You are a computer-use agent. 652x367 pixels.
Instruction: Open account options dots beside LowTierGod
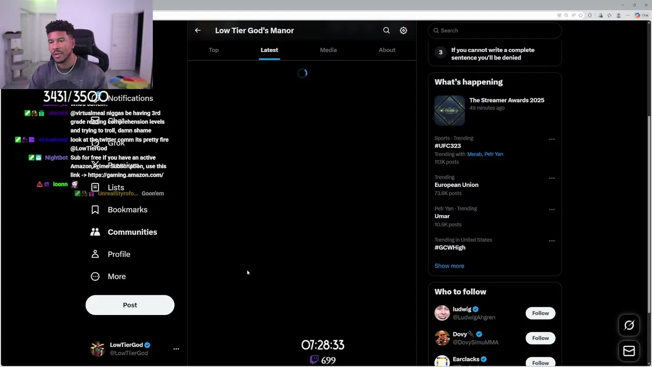[176, 349]
